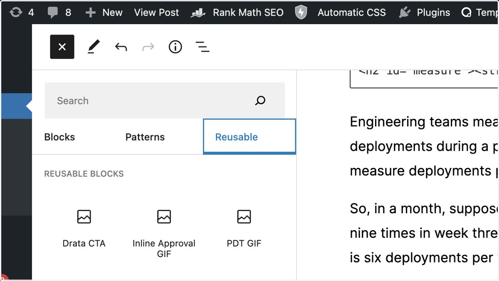499x281 pixels.
Task: Click the Rank Math chart icon
Action: click(x=198, y=13)
